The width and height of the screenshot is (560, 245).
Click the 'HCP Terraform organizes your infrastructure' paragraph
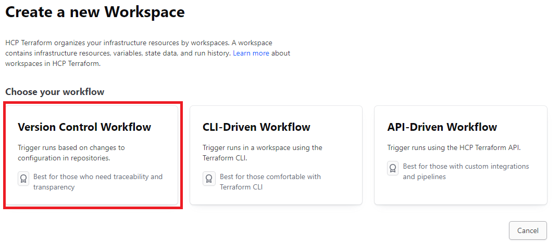pyautogui.click(x=147, y=53)
